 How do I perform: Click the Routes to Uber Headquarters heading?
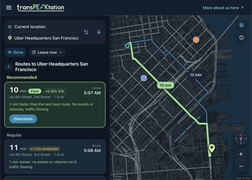click(52, 67)
